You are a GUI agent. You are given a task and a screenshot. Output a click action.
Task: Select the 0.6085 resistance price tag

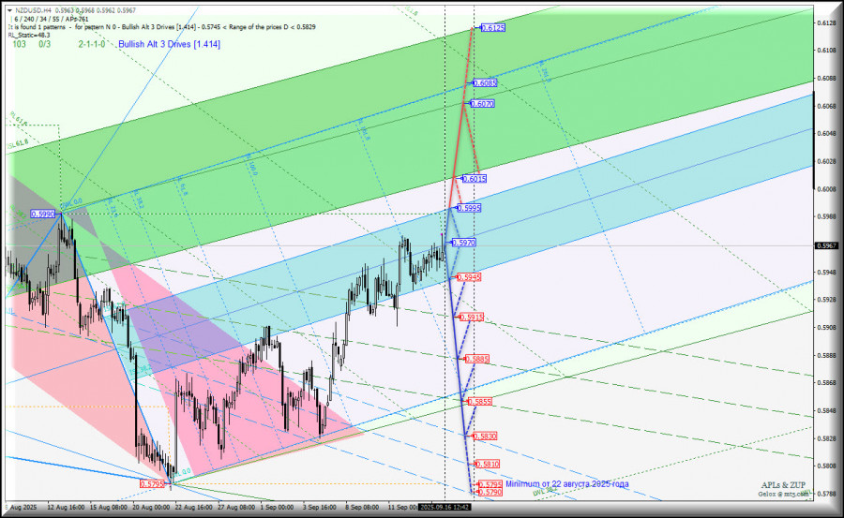pos(485,83)
